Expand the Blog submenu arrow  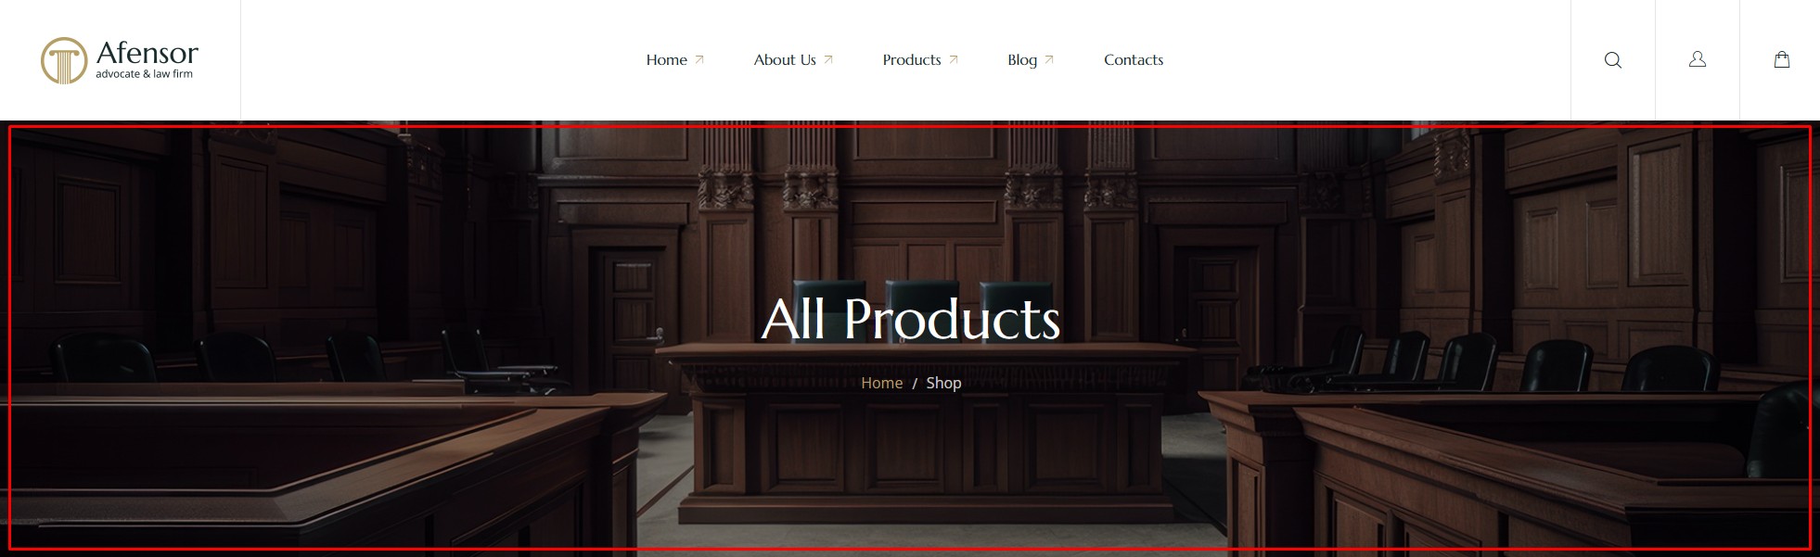tap(1049, 59)
